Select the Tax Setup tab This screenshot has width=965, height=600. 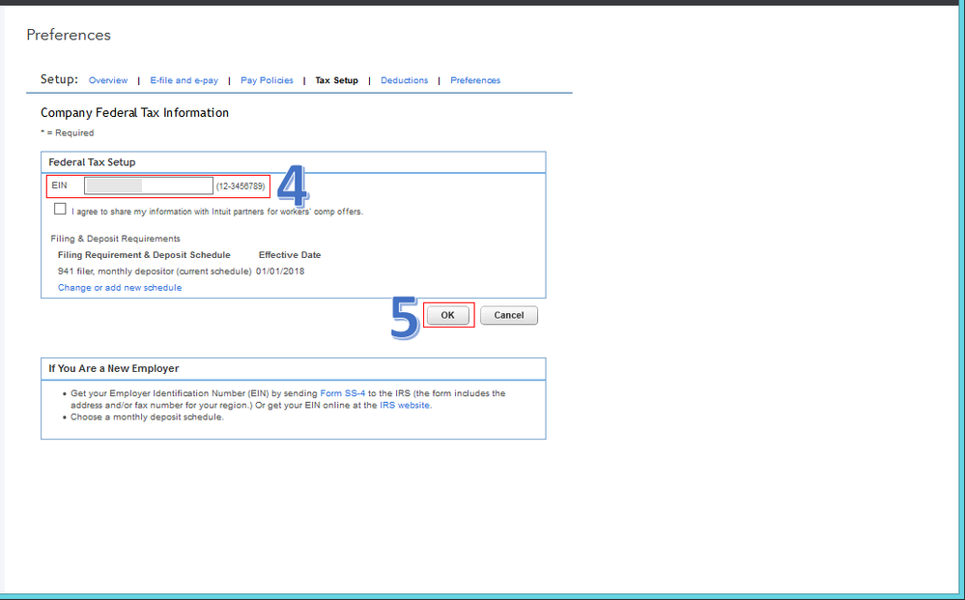coord(337,80)
